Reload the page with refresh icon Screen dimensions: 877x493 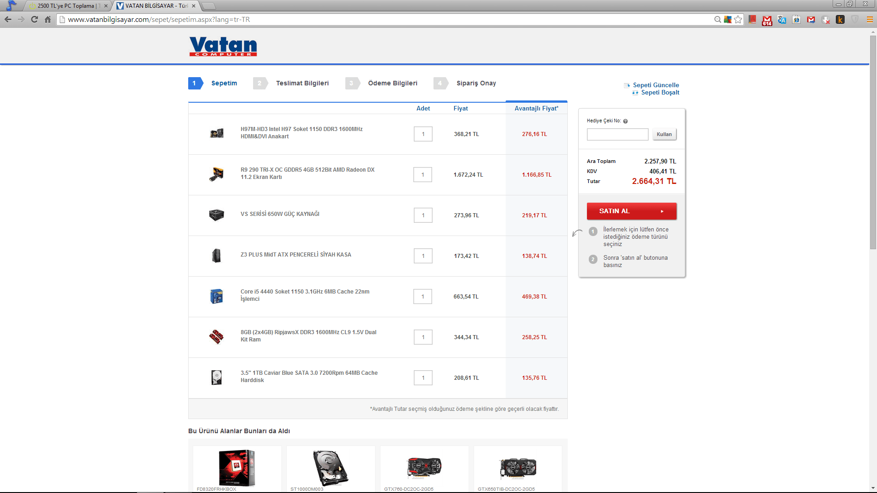(x=34, y=20)
